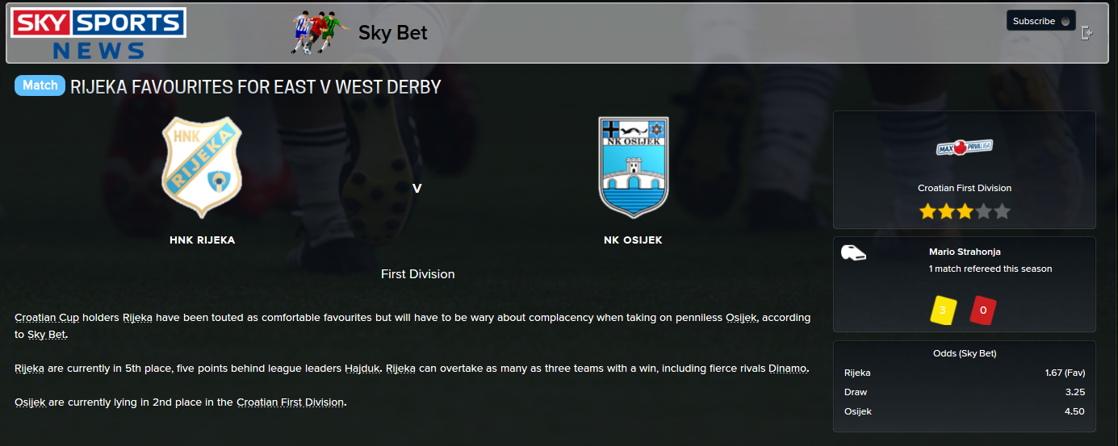Click the exit icon beside Subscribe
Viewport: 1118px width, 446px height.
click(x=1087, y=33)
